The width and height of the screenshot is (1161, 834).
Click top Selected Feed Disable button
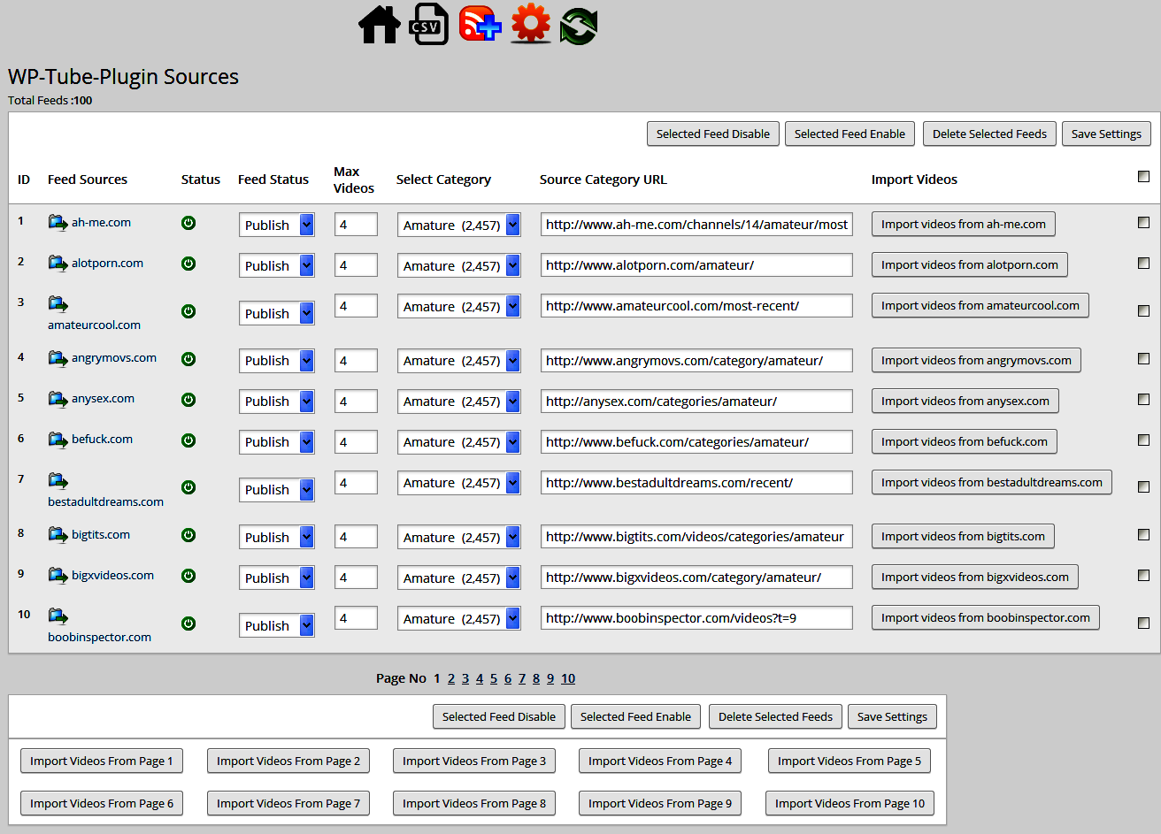click(713, 134)
